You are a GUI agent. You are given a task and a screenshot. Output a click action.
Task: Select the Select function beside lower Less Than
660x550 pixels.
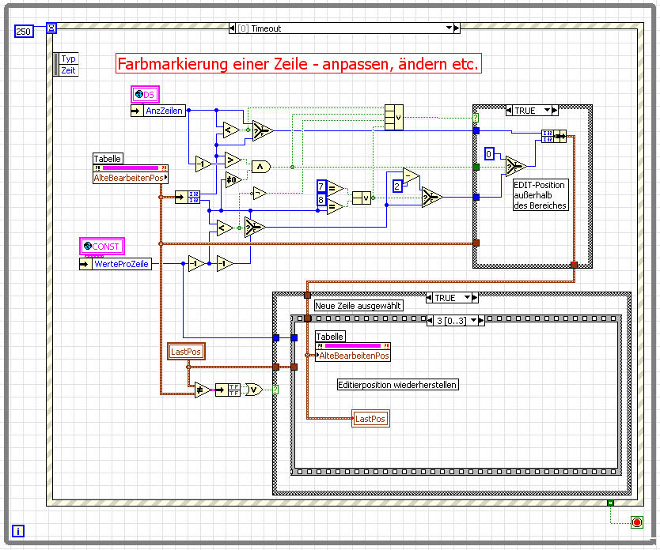pos(255,228)
